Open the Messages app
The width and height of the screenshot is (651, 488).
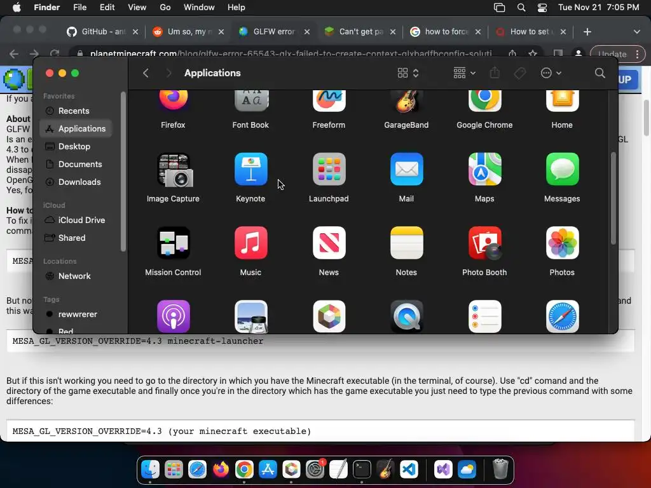[562, 169]
